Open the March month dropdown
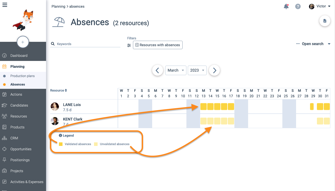 176,70
